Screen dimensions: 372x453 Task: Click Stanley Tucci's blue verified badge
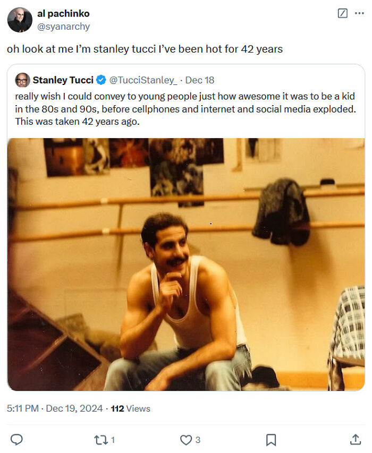pyautogui.click(x=102, y=80)
